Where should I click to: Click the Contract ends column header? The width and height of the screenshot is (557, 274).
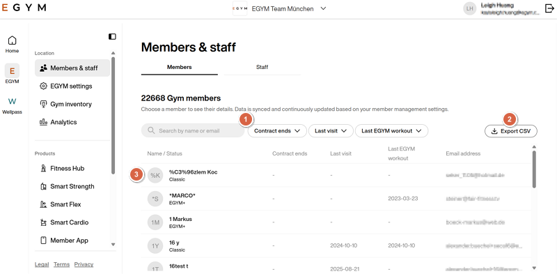[x=290, y=153]
